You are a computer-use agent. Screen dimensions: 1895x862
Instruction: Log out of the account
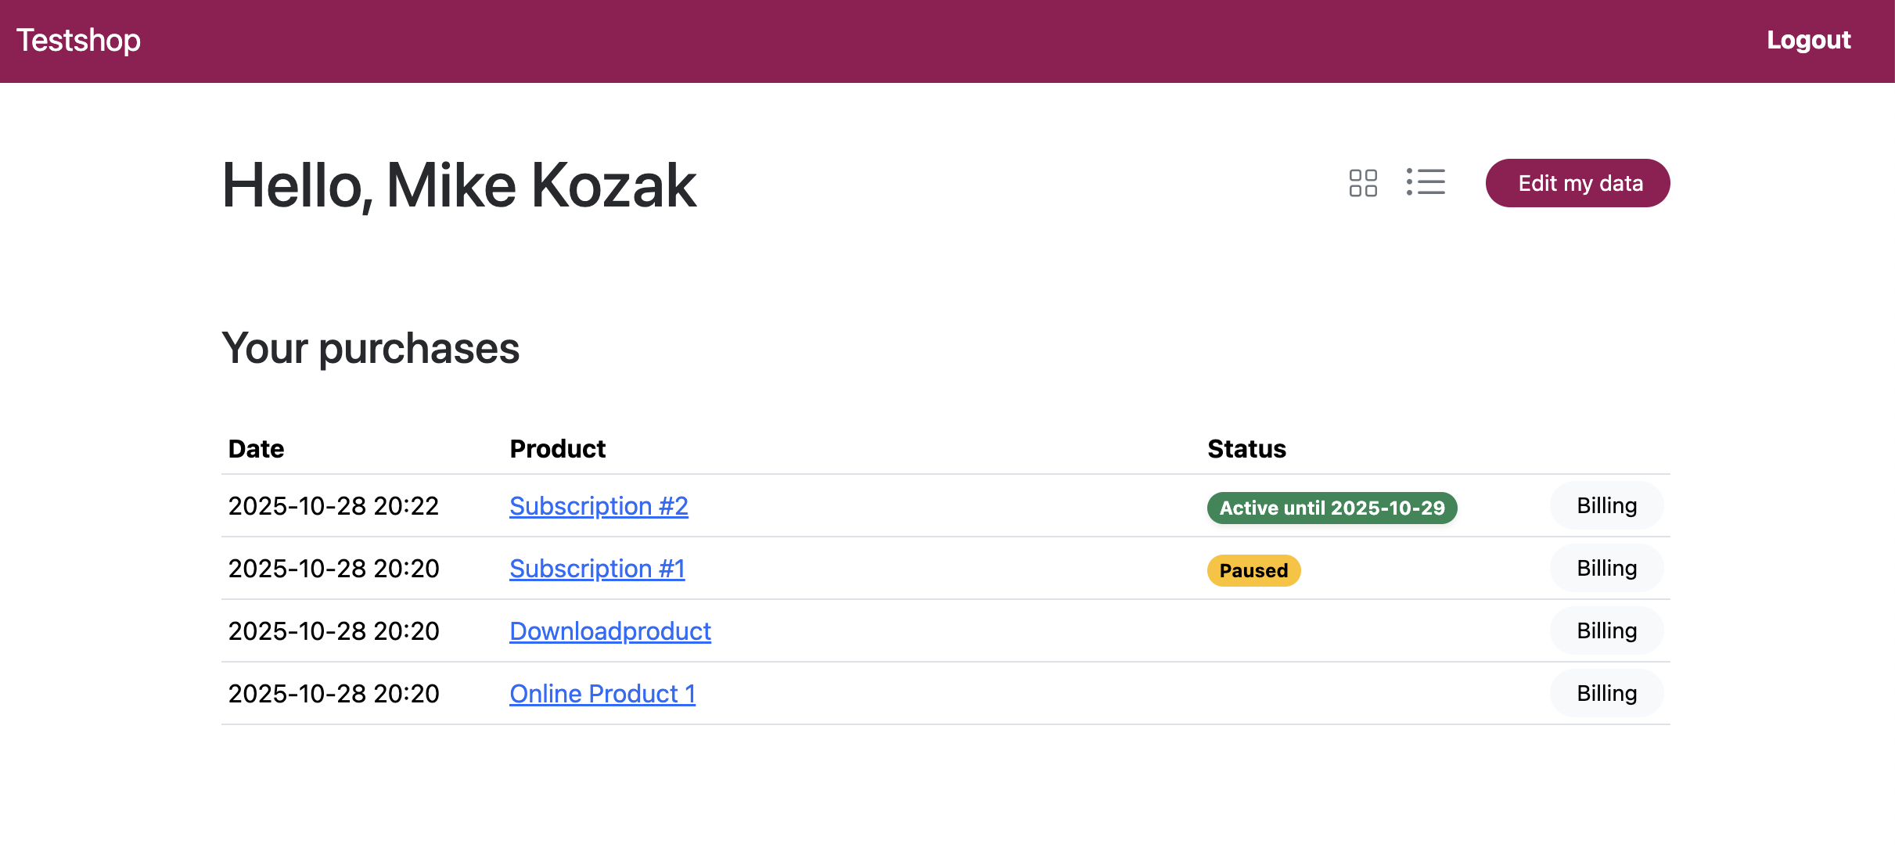click(1808, 40)
